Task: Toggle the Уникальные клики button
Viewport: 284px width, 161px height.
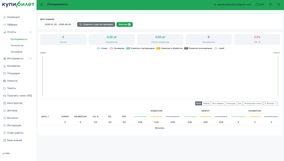Action: (253, 104)
